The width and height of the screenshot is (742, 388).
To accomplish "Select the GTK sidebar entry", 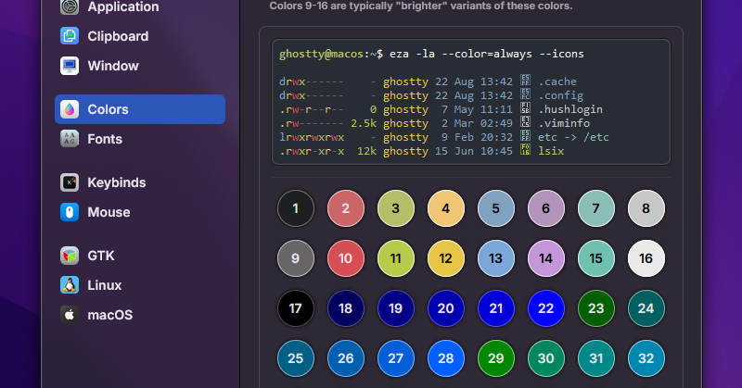I will point(101,256).
